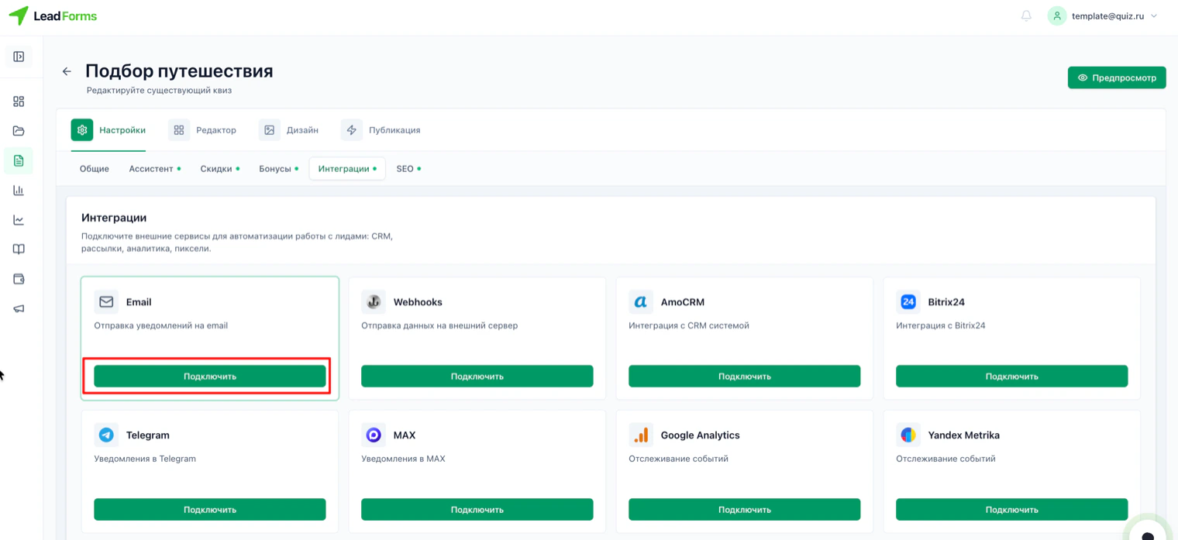The image size is (1178, 540).
Task: Click the 'Интеграции' section heading
Action: click(114, 218)
